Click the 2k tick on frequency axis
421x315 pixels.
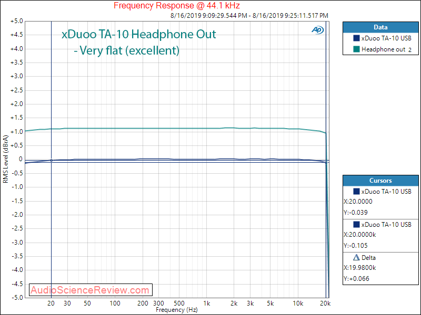tap(234, 303)
